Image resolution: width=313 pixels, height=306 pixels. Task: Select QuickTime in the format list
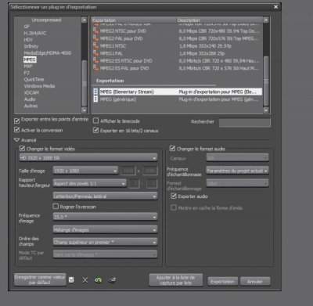pyautogui.click(x=34, y=79)
